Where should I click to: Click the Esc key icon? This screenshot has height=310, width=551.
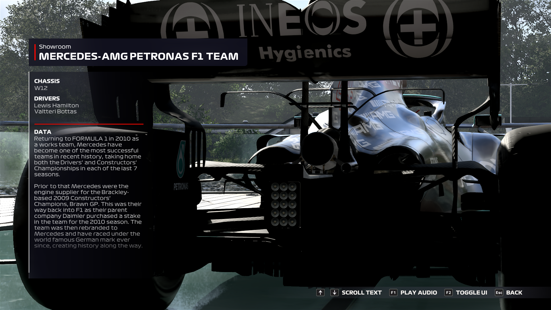click(x=499, y=292)
